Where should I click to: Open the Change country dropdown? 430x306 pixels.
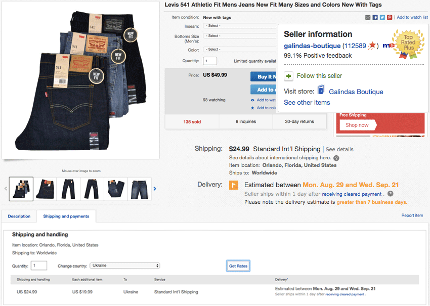pos(124,266)
